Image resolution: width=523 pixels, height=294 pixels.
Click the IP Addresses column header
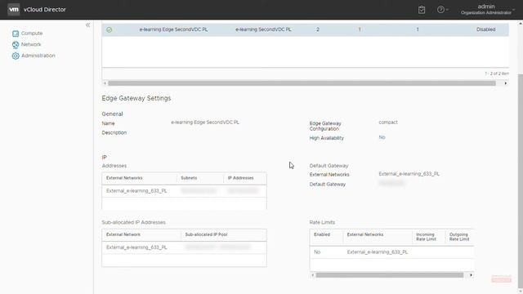[240, 178]
